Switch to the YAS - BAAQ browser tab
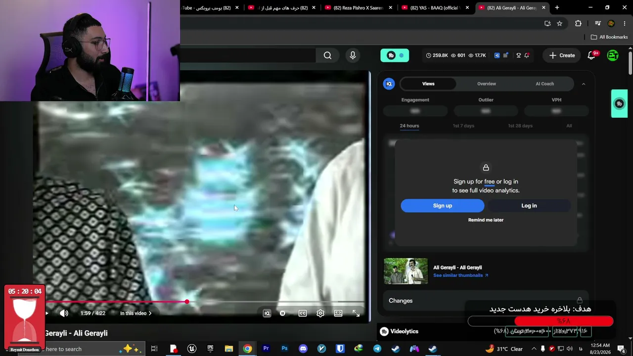The image size is (633, 356). click(x=435, y=8)
